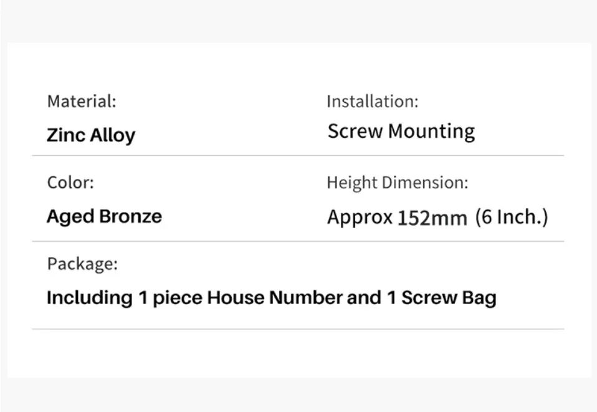The height and width of the screenshot is (412, 597).
Task: Click the word "Alloy"
Action: (112, 136)
